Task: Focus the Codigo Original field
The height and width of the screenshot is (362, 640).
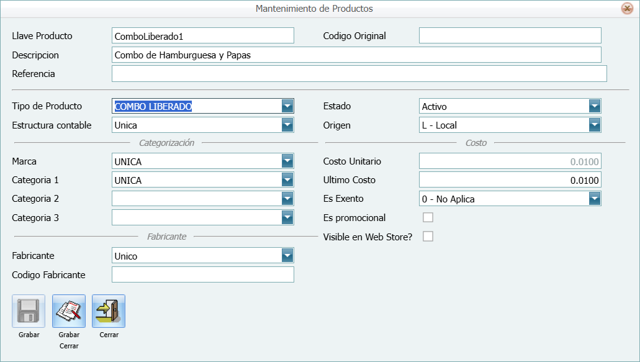Action: tap(510, 36)
